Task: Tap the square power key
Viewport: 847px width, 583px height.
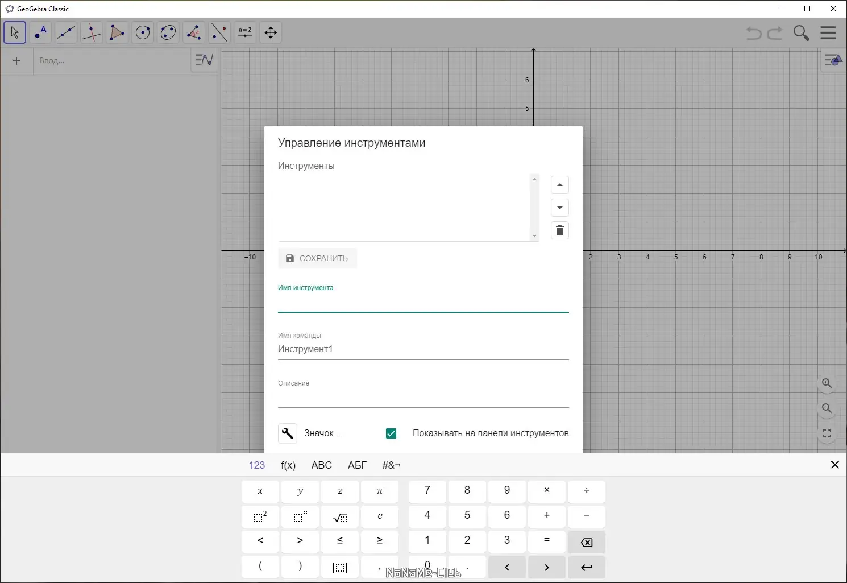Action: [x=260, y=516]
